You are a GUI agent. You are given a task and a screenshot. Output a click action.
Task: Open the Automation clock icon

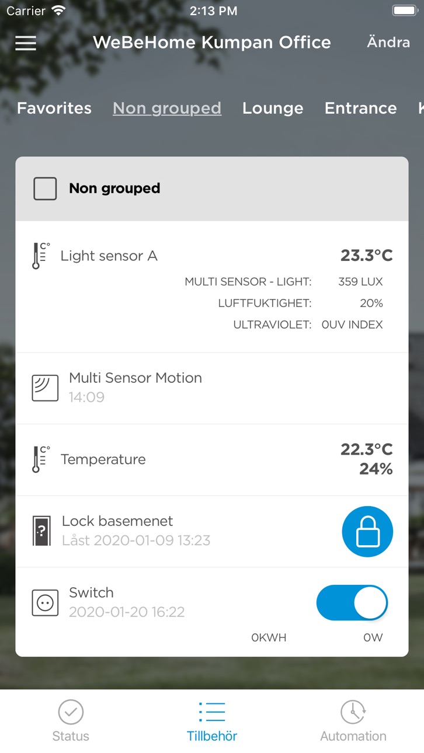coord(353,712)
